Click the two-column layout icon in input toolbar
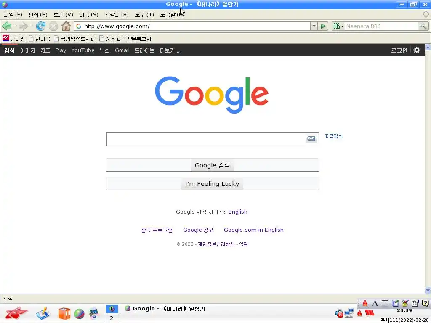The image size is (431, 323). click(x=385, y=303)
